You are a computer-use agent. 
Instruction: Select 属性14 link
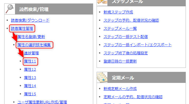coord(30,86)
